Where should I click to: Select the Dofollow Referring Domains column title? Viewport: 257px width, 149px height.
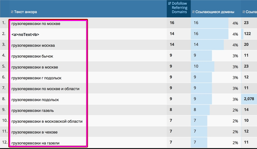[180, 8]
